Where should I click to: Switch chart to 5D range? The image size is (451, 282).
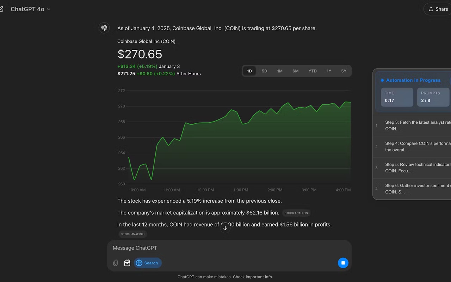(x=264, y=71)
